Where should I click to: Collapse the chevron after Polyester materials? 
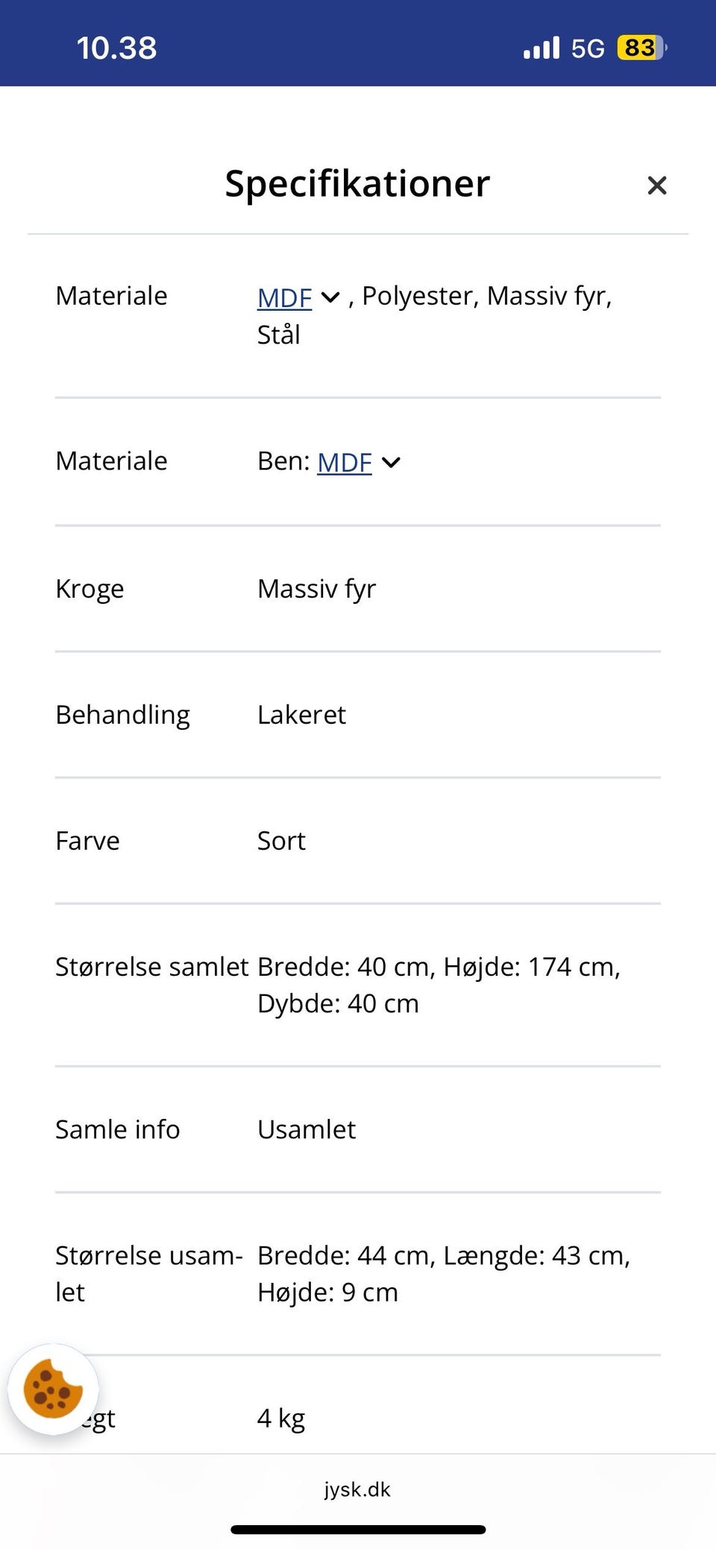tap(330, 297)
